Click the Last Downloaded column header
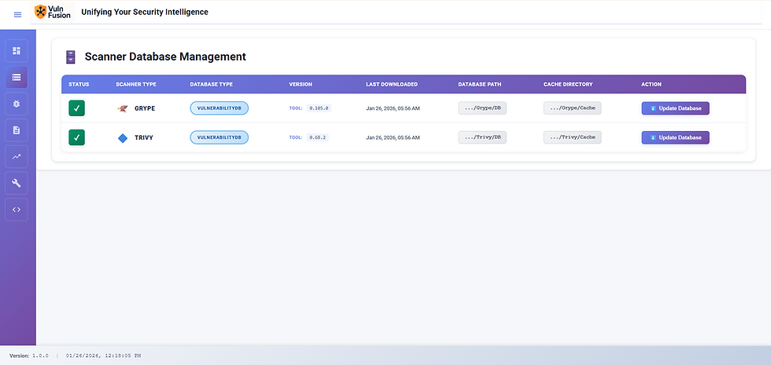 tap(392, 85)
